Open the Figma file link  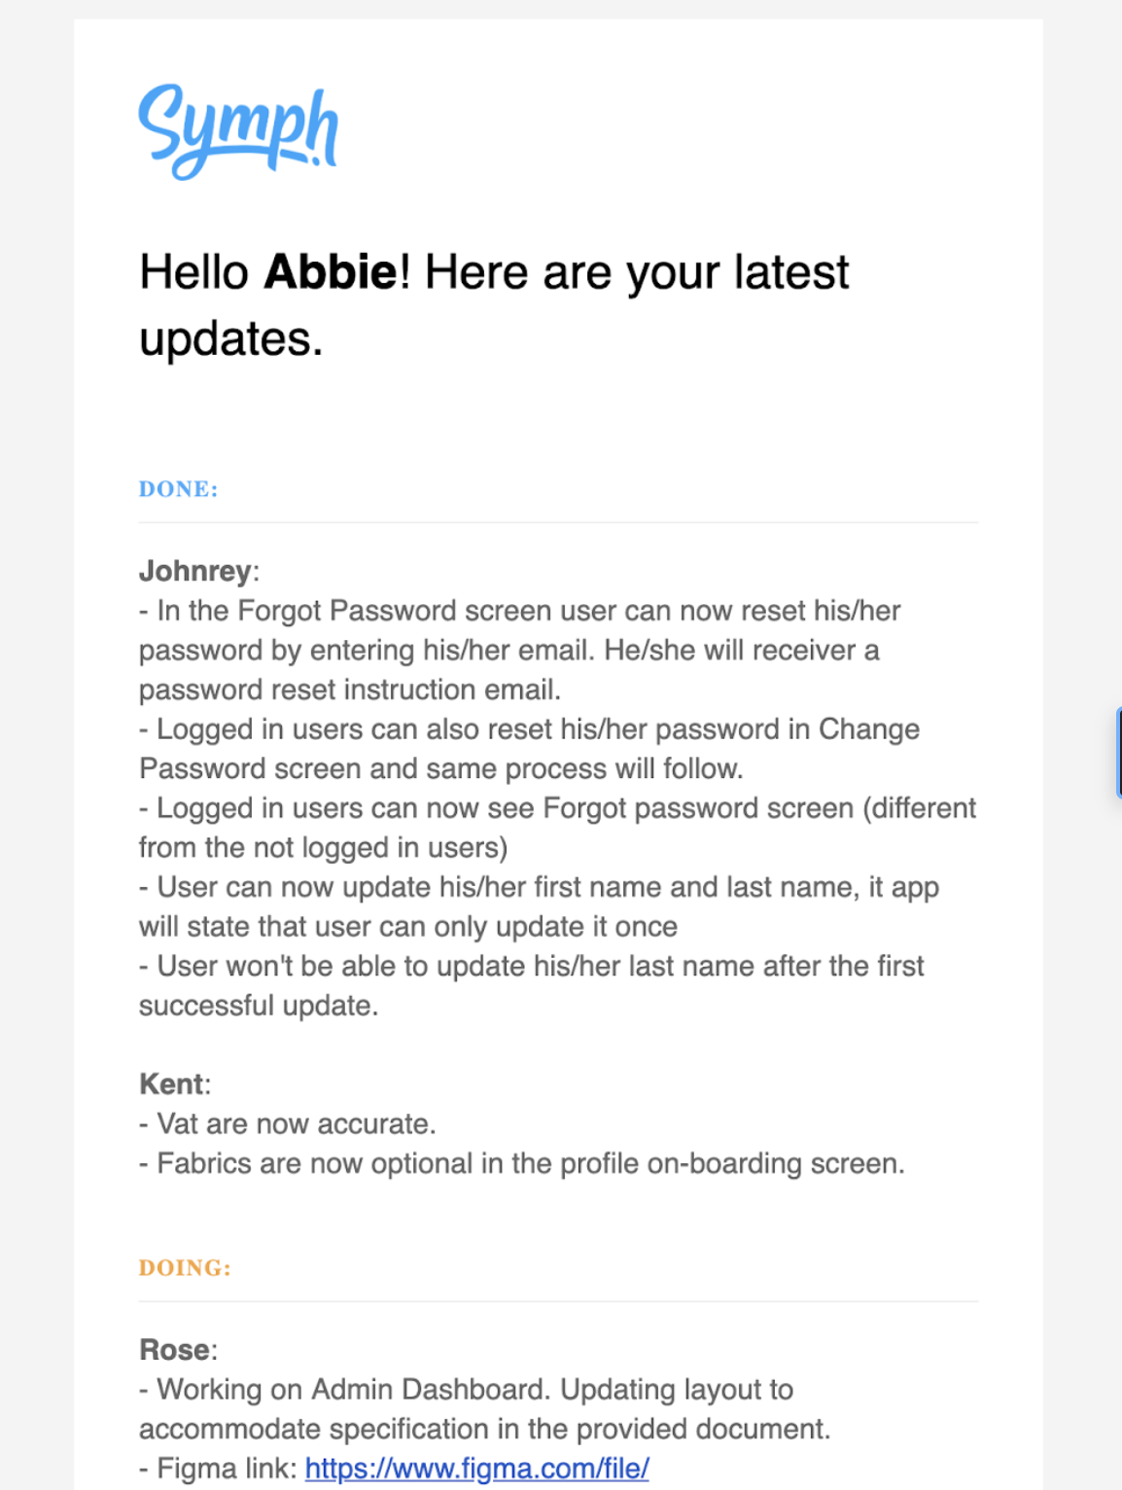tap(476, 1468)
